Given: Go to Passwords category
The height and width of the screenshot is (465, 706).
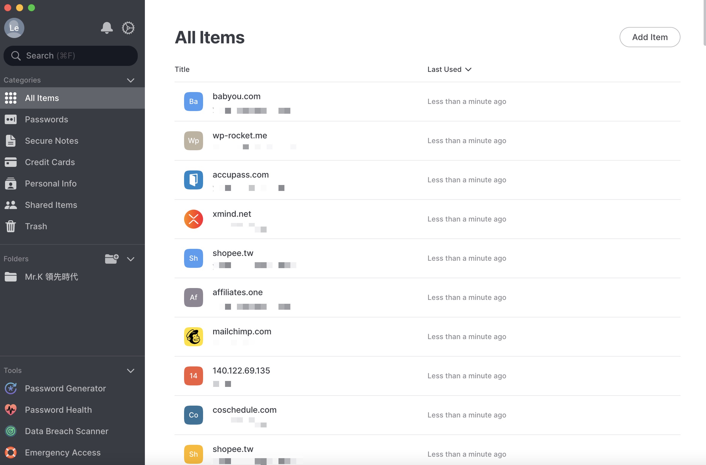Looking at the screenshot, I should tap(72, 119).
